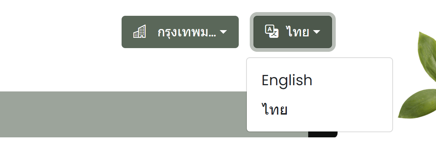Image resolution: width=436 pixels, height=166 pixels.
Task: Click the caret beside ไทย button
Action: click(x=316, y=32)
